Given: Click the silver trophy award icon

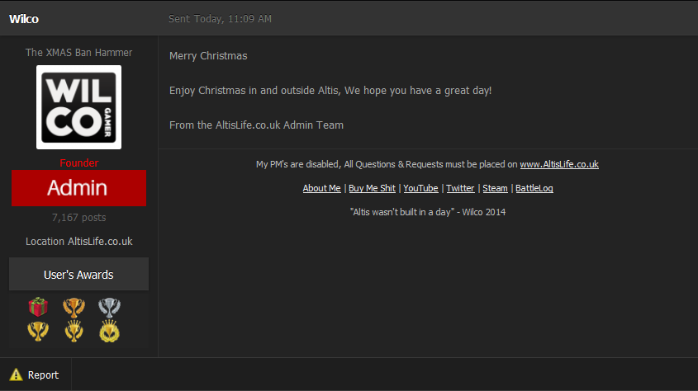Looking at the screenshot, I should [x=109, y=308].
